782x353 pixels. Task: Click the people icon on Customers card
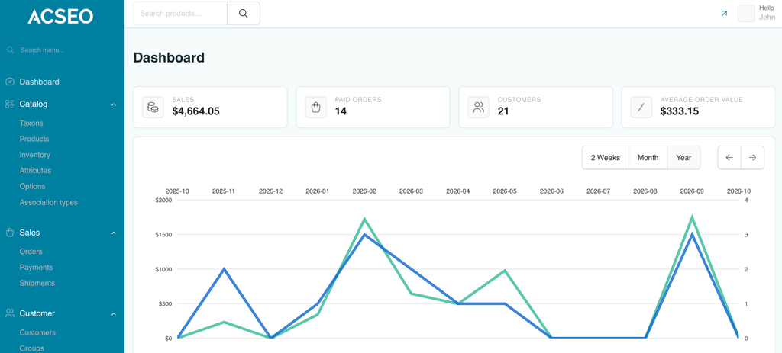pyautogui.click(x=479, y=107)
